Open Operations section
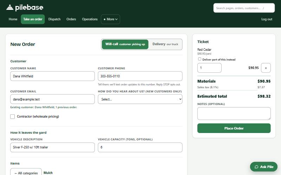The width and height of the screenshot is (281, 175). point(90,19)
